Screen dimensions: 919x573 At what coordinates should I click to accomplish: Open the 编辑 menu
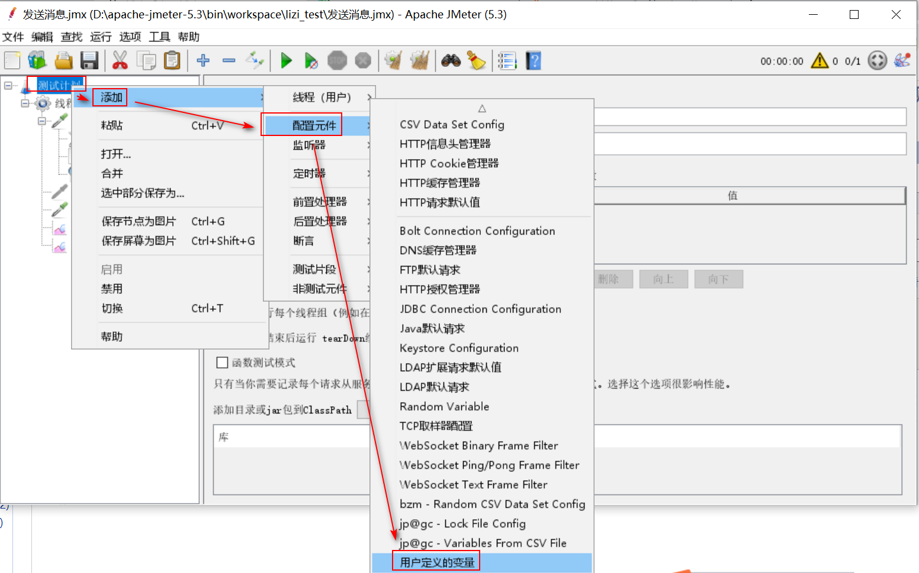[x=42, y=37]
